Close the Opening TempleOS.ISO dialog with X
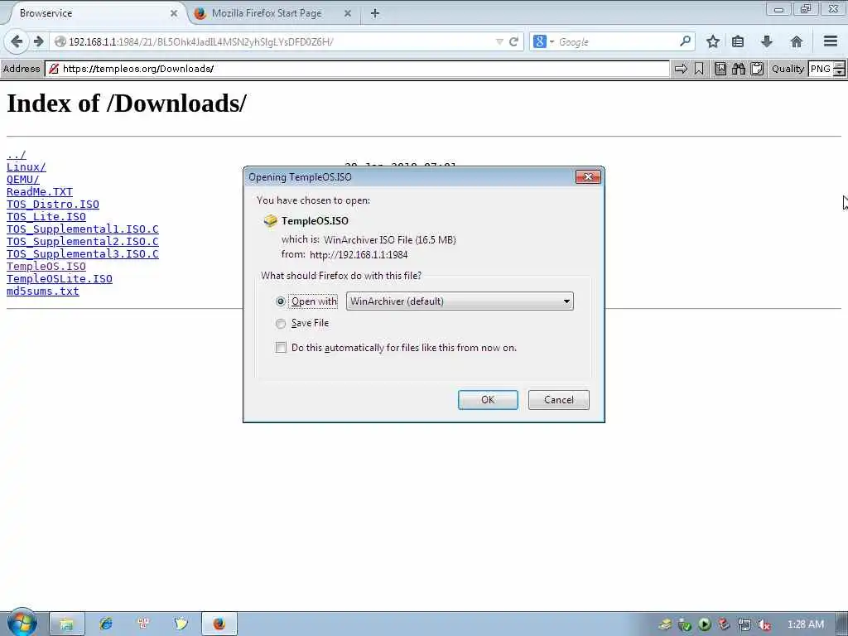This screenshot has height=636, width=848. pyautogui.click(x=588, y=177)
